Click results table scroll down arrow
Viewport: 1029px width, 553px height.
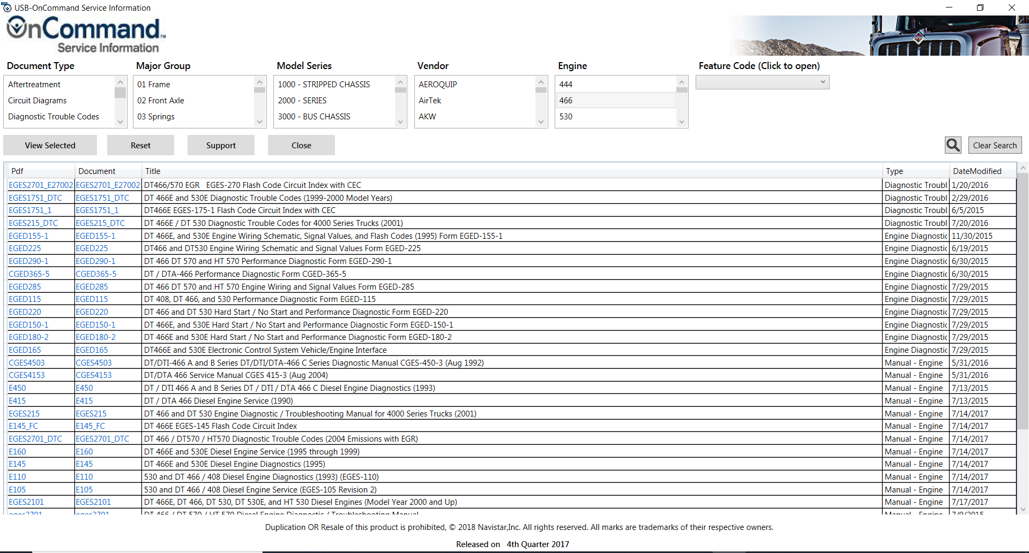[x=1023, y=510]
